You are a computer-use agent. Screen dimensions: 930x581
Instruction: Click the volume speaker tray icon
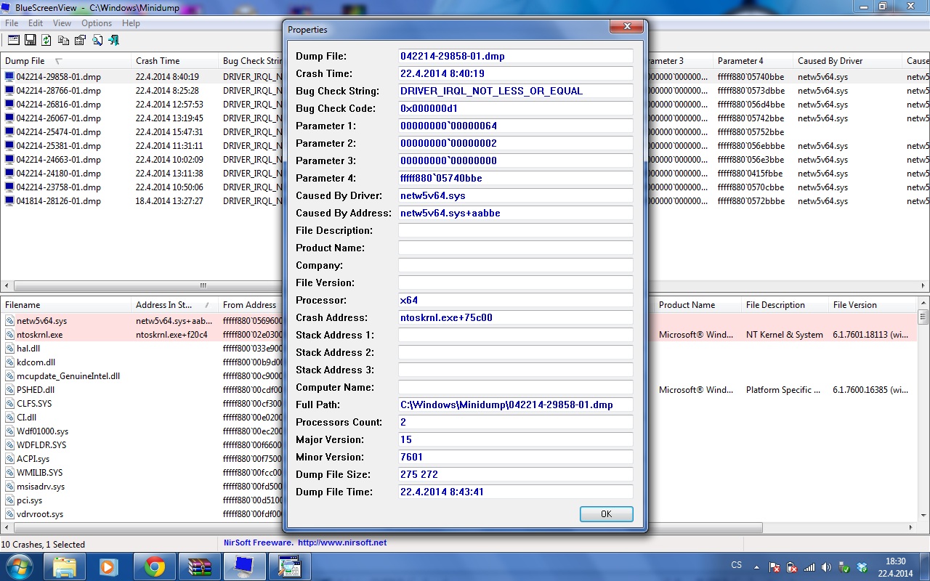pyautogui.click(x=827, y=567)
